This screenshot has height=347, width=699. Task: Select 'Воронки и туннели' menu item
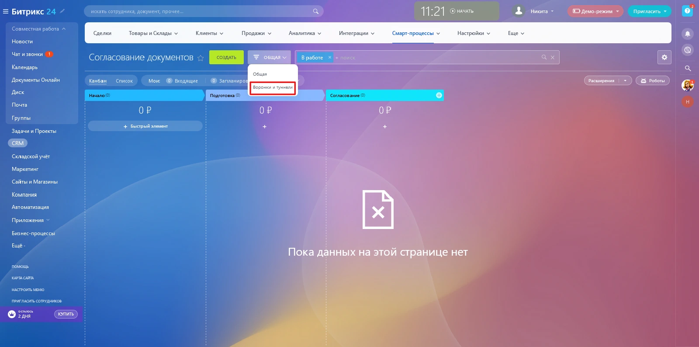coord(273,87)
